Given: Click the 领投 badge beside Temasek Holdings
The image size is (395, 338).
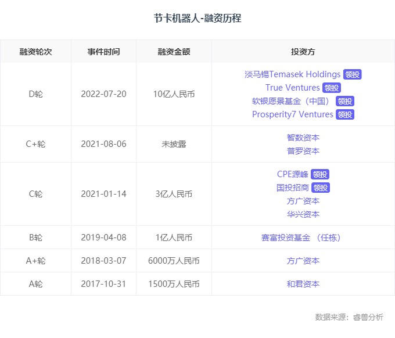Looking at the screenshot, I should [352, 74].
